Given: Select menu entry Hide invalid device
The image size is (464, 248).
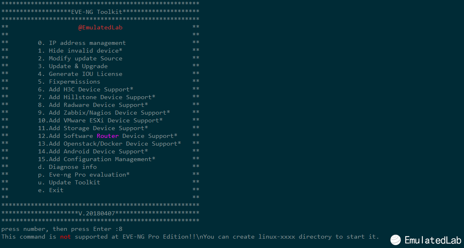Looking at the screenshot, I should (80, 51).
